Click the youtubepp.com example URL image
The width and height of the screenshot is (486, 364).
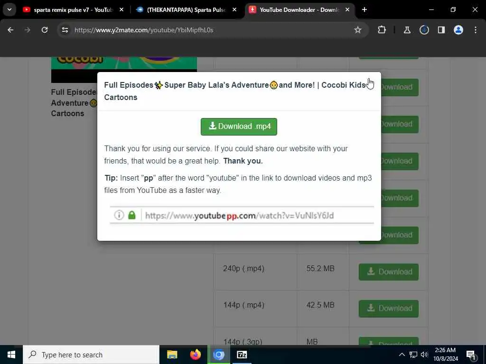tap(242, 215)
